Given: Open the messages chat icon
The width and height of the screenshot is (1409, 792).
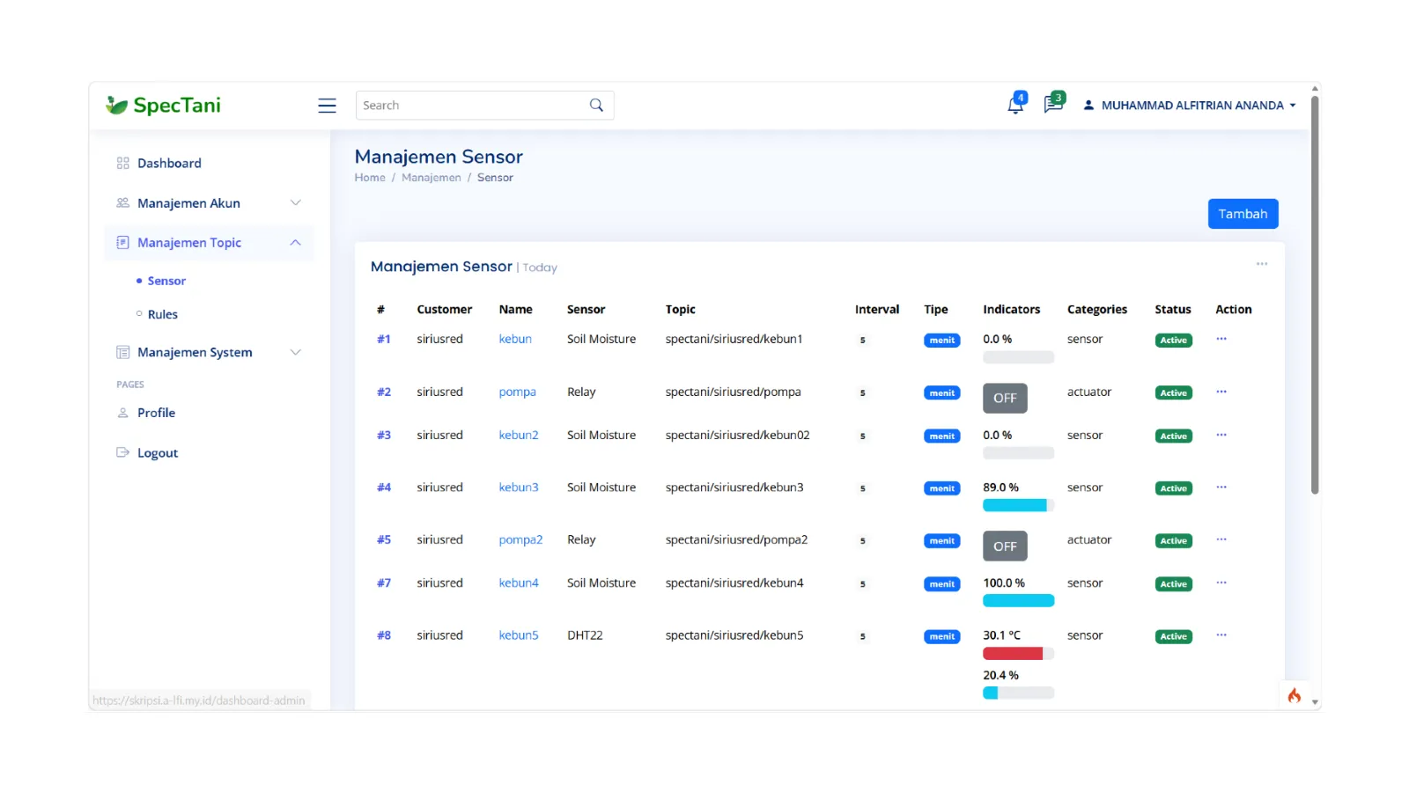Looking at the screenshot, I should pos(1053,105).
